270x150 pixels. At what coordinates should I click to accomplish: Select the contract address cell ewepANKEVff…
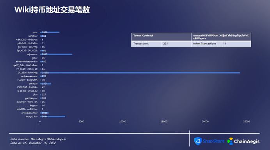221,37
